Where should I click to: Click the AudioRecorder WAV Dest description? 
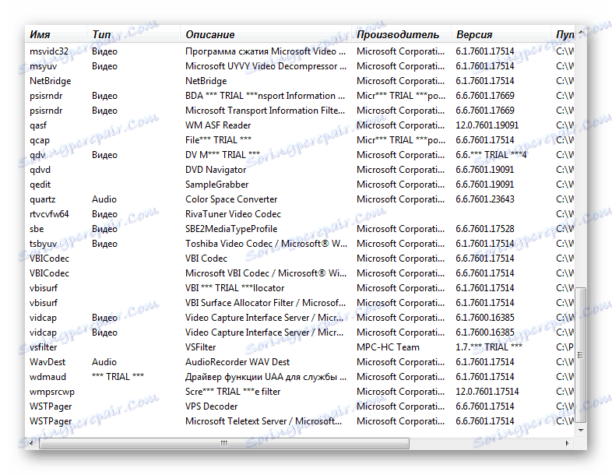(x=237, y=362)
